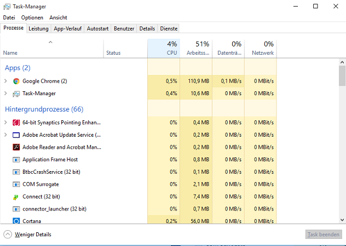Click the COM Surrogate process icon
This screenshot has height=246, width=346.
[16, 184]
